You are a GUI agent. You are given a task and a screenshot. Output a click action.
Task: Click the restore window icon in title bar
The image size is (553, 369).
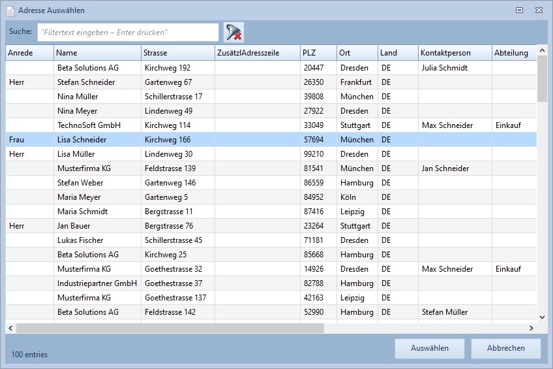(520, 10)
